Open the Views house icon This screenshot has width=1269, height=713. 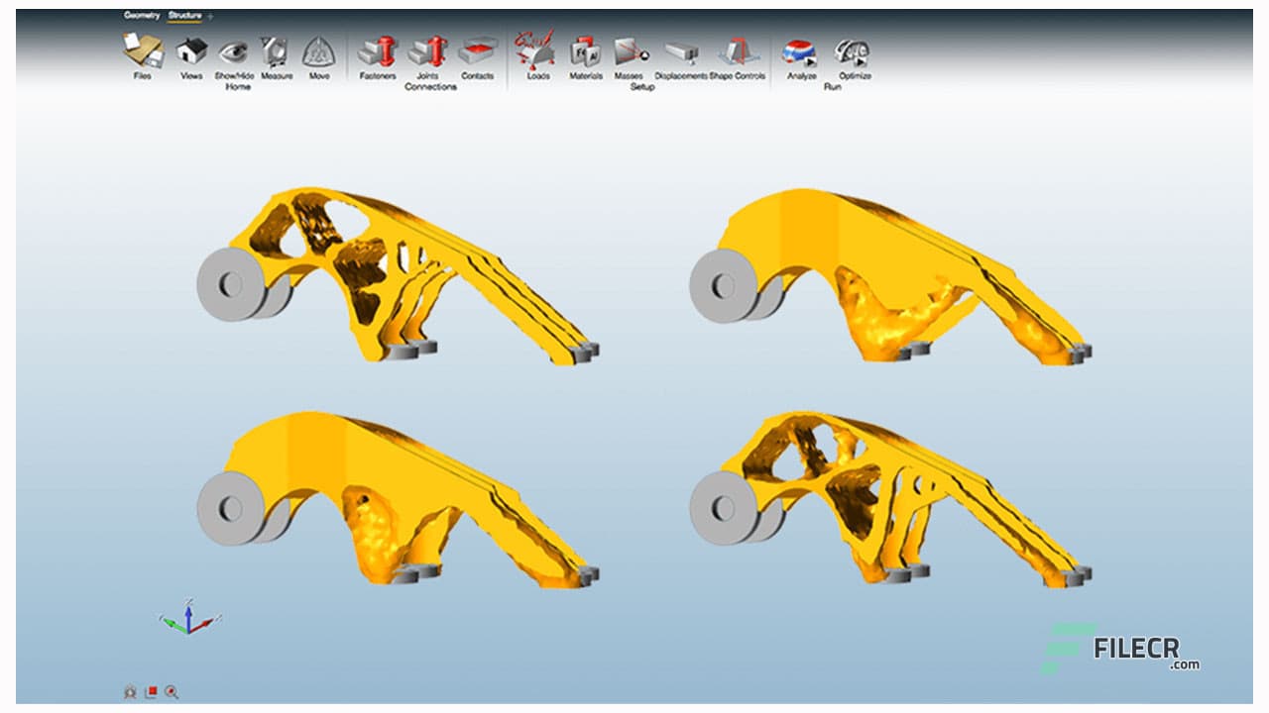point(191,51)
